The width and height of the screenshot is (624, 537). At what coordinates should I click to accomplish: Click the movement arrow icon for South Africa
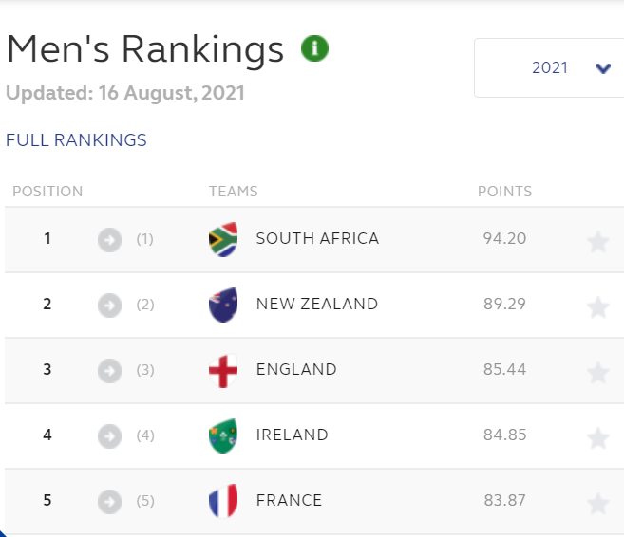pos(110,240)
